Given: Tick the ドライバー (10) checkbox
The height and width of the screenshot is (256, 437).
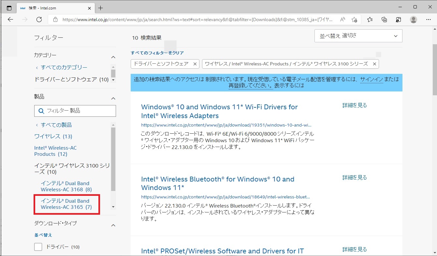Looking at the screenshot, I should 38,247.
